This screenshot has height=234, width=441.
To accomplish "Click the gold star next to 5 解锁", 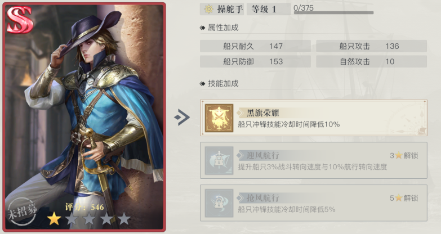I will tap(399, 198).
